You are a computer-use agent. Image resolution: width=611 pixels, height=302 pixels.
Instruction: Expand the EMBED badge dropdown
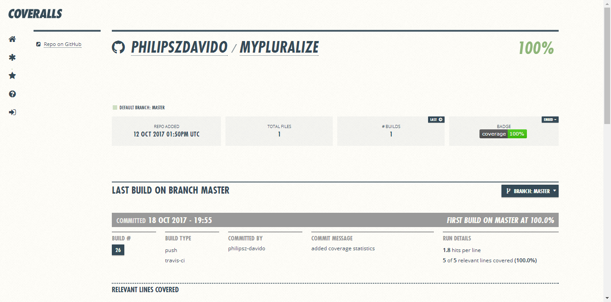coord(550,120)
